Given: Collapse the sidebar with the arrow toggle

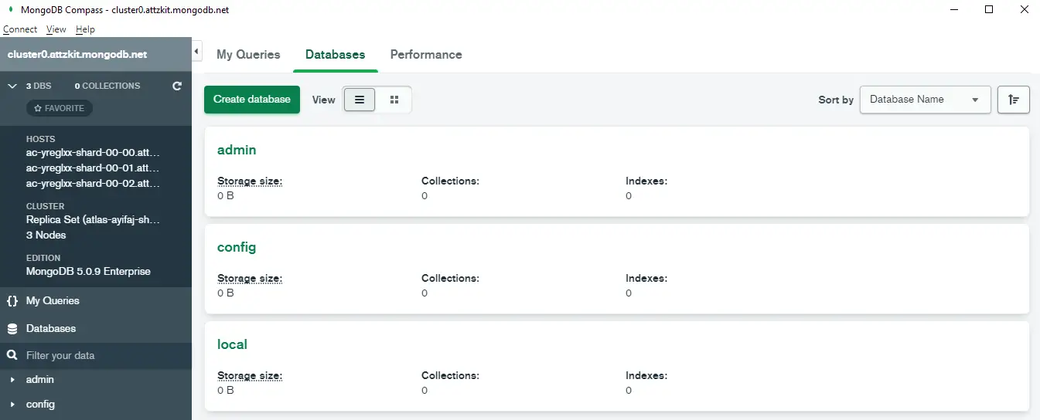Looking at the screenshot, I should pos(196,52).
